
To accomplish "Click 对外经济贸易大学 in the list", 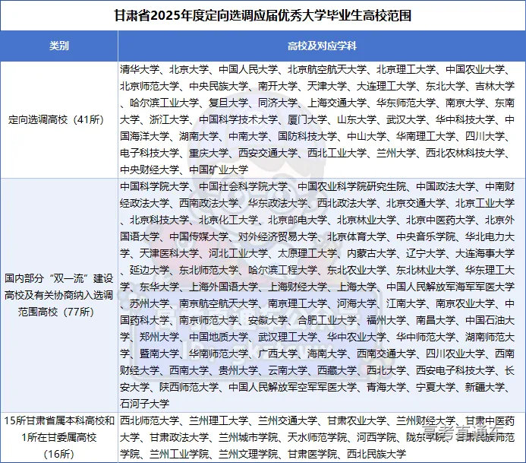I will coord(278,236).
